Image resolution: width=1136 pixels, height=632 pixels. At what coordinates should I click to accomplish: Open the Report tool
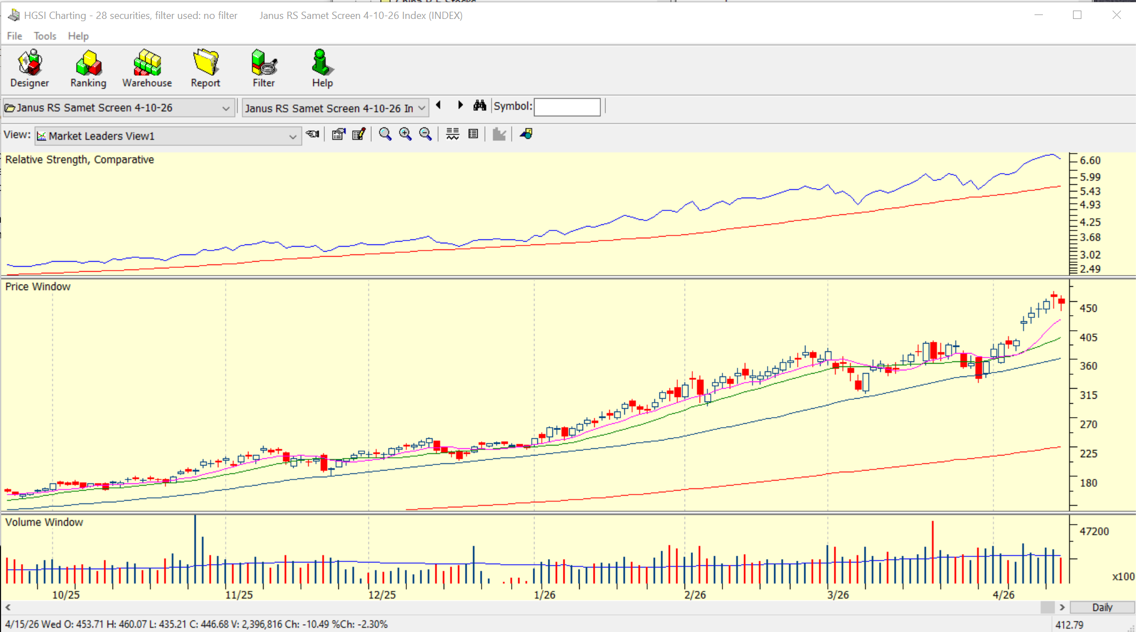pos(205,68)
